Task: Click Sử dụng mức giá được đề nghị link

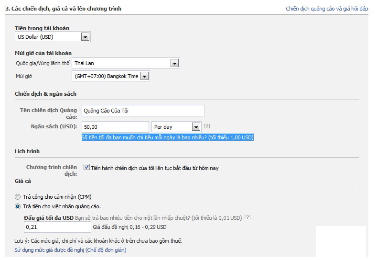Action: (70, 250)
